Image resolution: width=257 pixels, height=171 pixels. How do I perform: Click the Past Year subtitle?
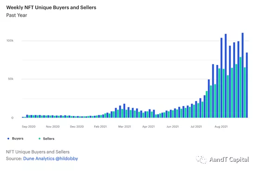[17, 15]
